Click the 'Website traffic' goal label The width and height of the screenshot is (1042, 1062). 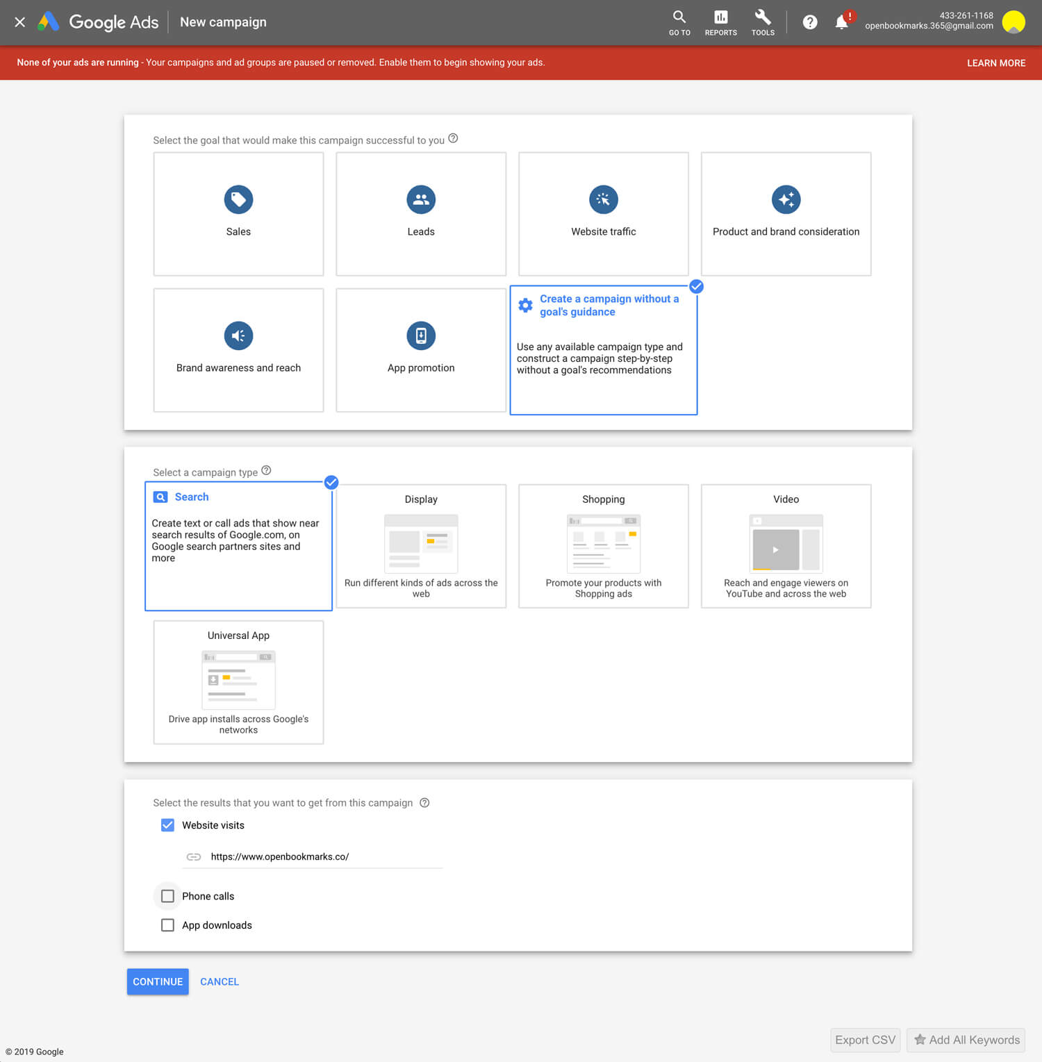(x=604, y=231)
